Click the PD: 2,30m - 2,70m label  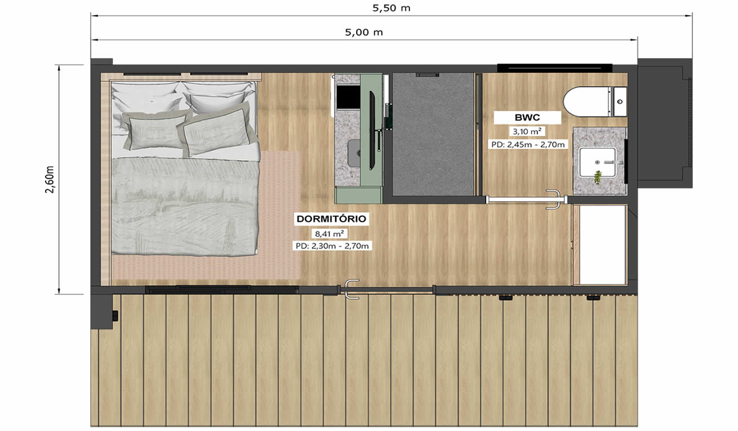(x=333, y=246)
